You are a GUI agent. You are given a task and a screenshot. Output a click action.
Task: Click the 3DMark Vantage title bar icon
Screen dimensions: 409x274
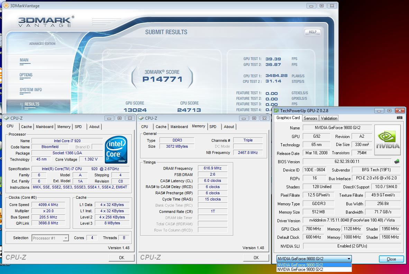pyautogui.click(x=6, y=6)
